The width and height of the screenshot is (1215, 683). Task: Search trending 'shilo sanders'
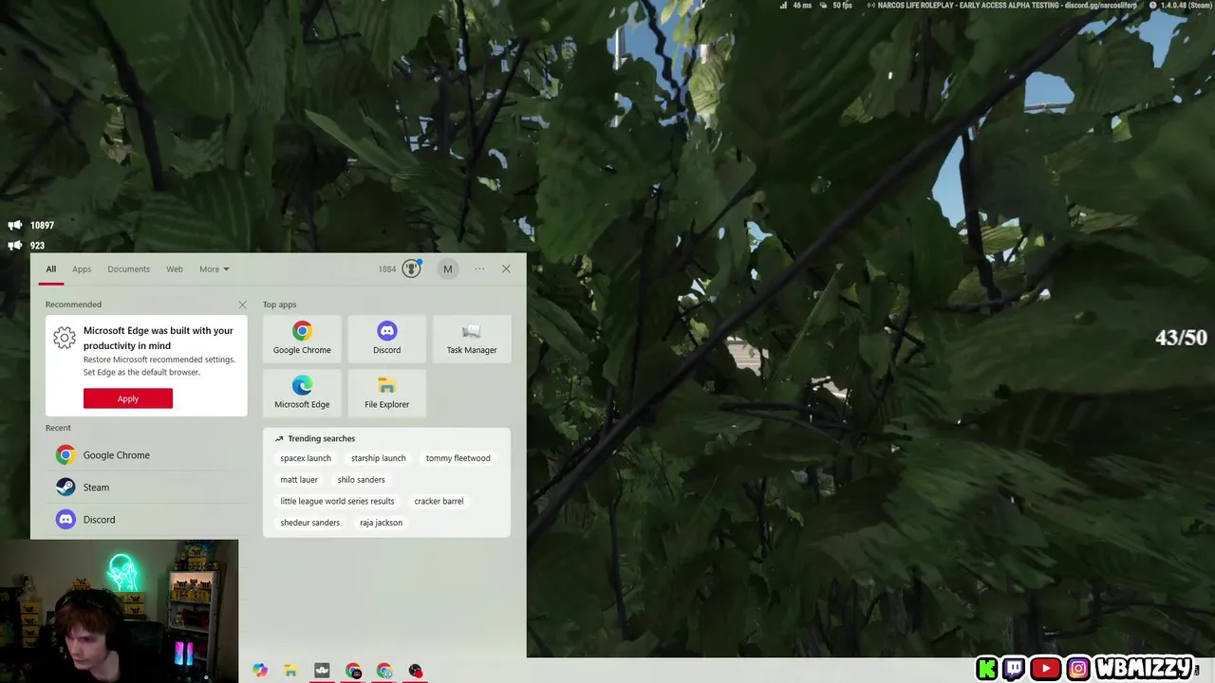(362, 480)
